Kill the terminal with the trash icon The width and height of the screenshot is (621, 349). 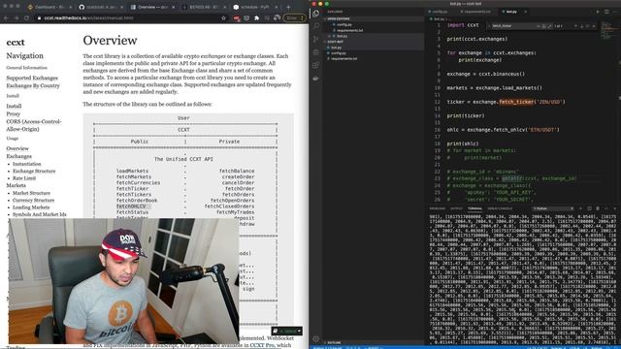pyautogui.click(x=598, y=208)
